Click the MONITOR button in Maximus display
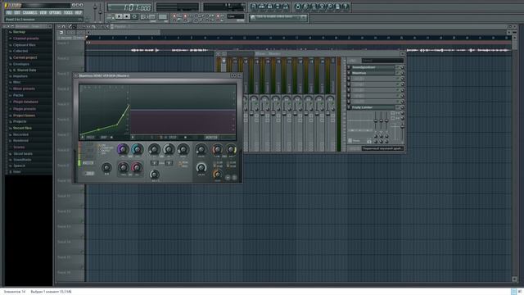 click(211, 138)
